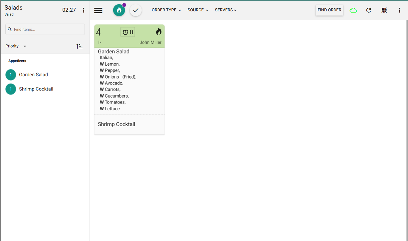The width and height of the screenshot is (408, 241).
Task: Open the Servers filter dropdown
Action: (x=226, y=10)
